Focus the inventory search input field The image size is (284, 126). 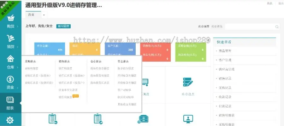tap(252, 27)
